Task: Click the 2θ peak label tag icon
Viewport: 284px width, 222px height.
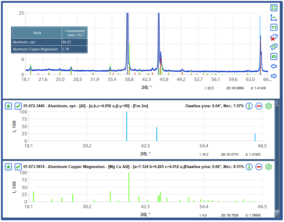Action: (274, 47)
